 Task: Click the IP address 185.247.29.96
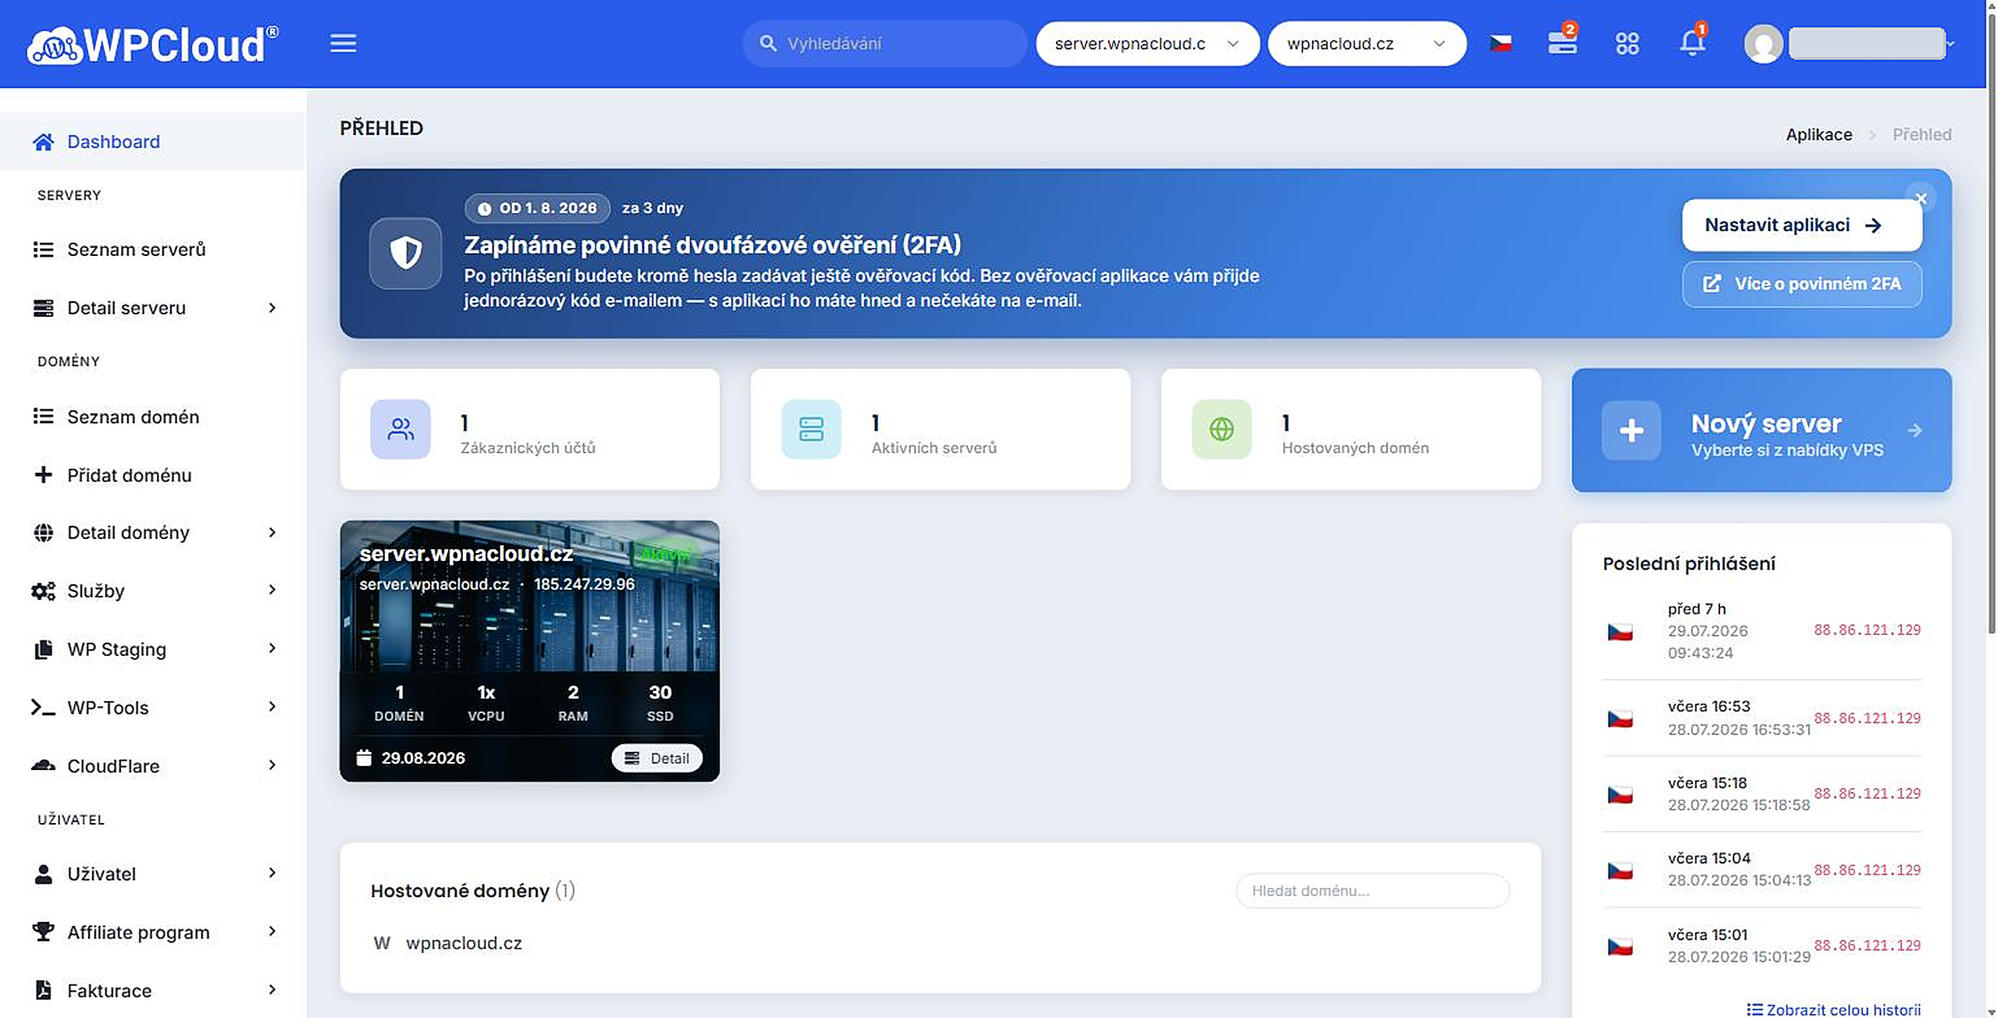click(584, 584)
